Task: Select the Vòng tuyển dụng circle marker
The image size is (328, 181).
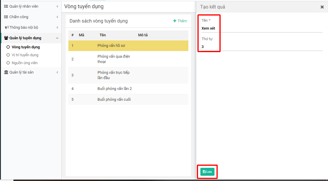Action: point(8,47)
